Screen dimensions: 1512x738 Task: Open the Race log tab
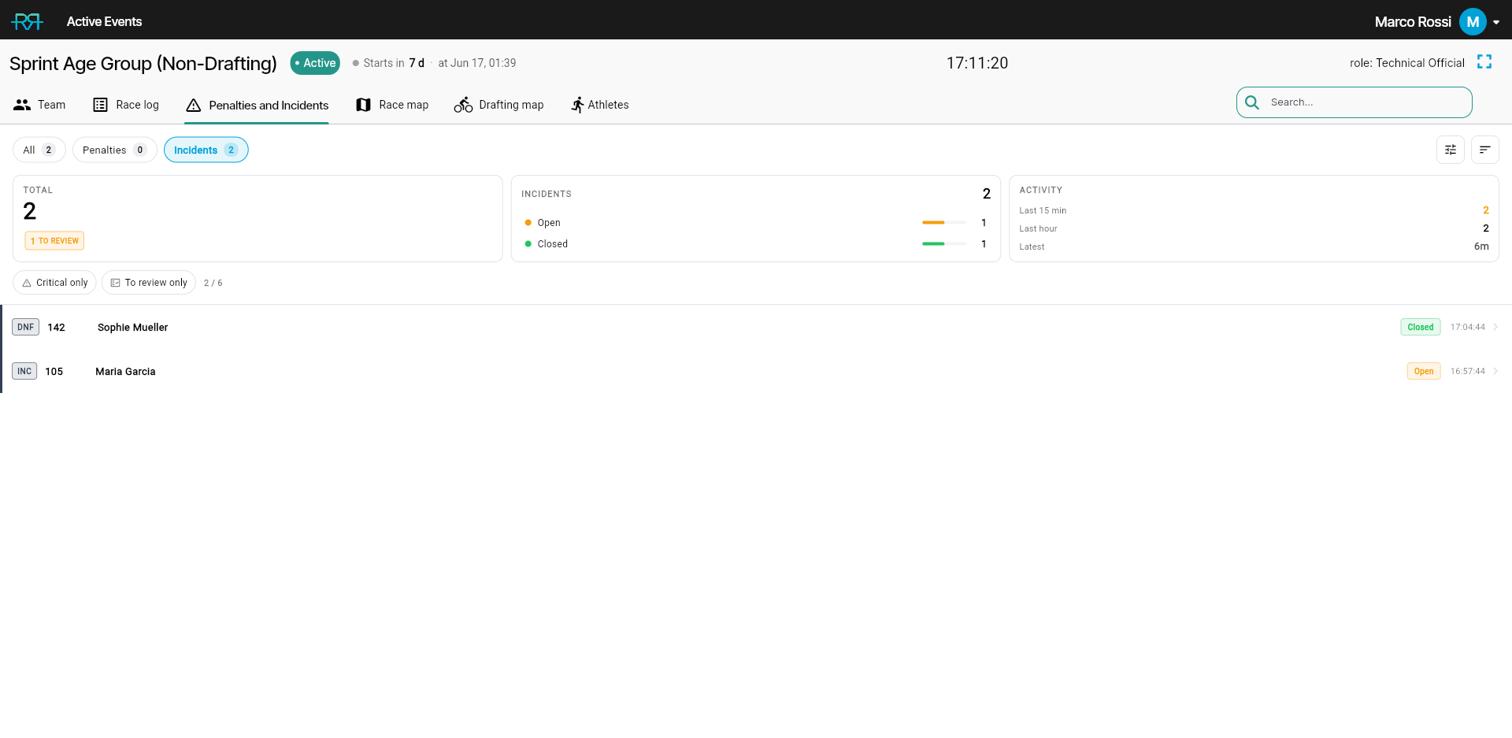(126, 105)
